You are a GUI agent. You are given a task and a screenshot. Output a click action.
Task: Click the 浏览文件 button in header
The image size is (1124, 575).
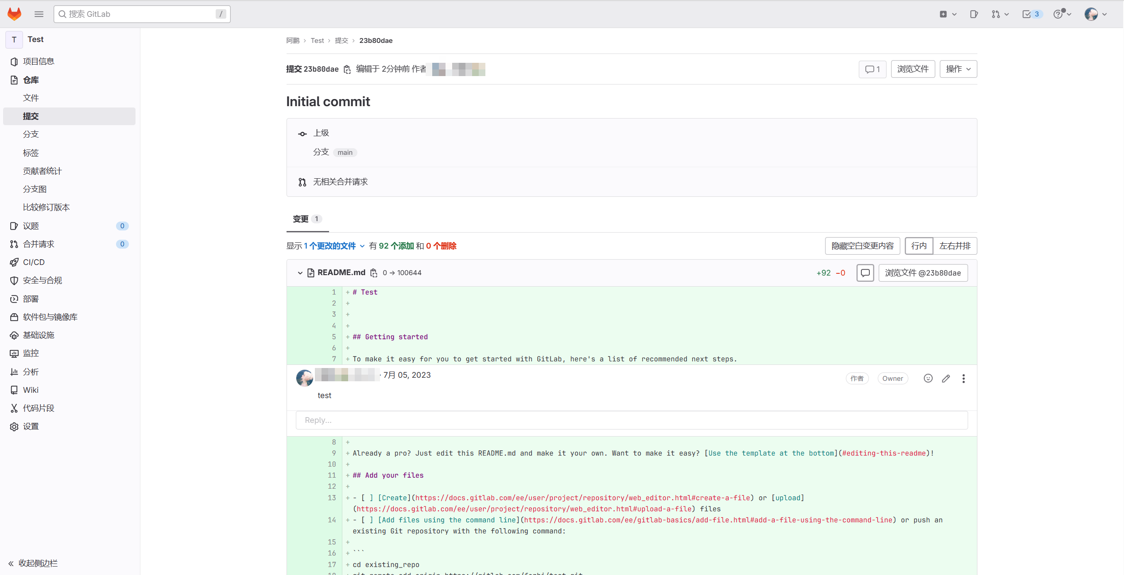pyautogui.click(x=912, y=69)
